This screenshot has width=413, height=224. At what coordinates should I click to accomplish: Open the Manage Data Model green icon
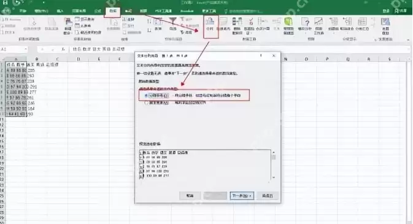pyautogui.click(x=288, y=25)
